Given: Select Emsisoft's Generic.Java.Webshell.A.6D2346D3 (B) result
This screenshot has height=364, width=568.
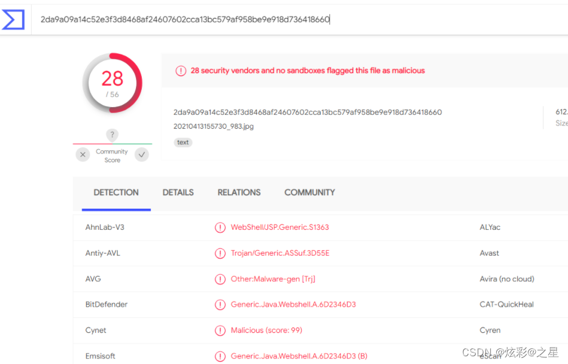Looking at the screenshot, I should tap(299, 356).
